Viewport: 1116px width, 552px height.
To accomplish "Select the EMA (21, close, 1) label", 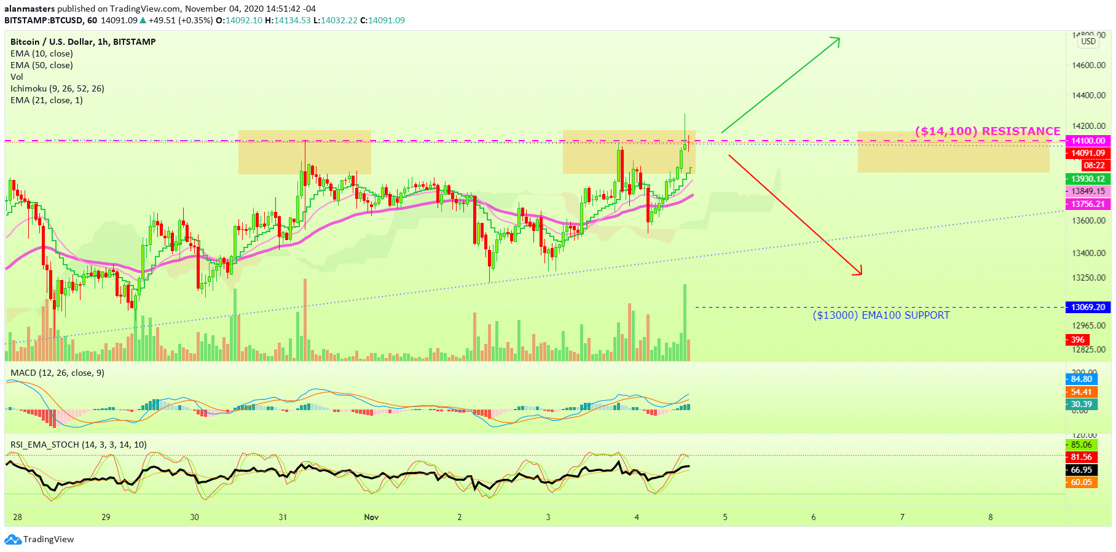I will click(47, 100).
